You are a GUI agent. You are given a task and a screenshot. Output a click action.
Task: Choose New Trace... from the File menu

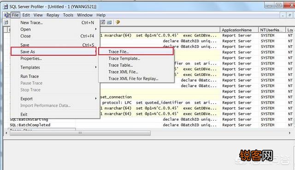[x=55, y=23]
